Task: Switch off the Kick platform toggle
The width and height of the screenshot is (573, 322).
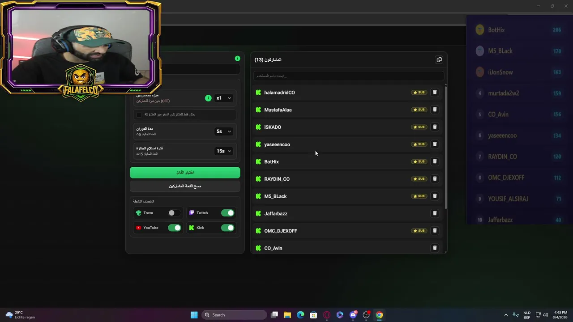Action: pos(227,228)
